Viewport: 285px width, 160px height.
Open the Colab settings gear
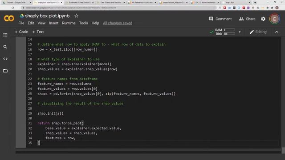coord(263,19)
